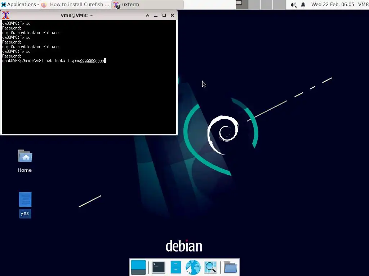
Task: Select the uxterm taskbar entry
Action: [x=147, y=4]
